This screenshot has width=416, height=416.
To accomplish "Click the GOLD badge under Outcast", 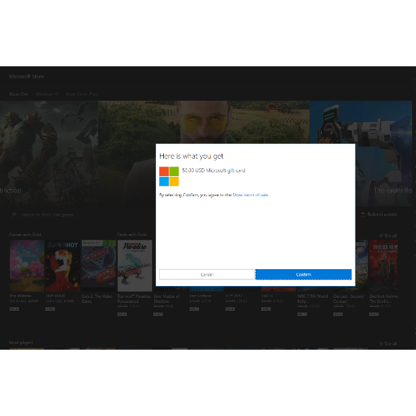I will pyautogui.click(x=338, y=314).
